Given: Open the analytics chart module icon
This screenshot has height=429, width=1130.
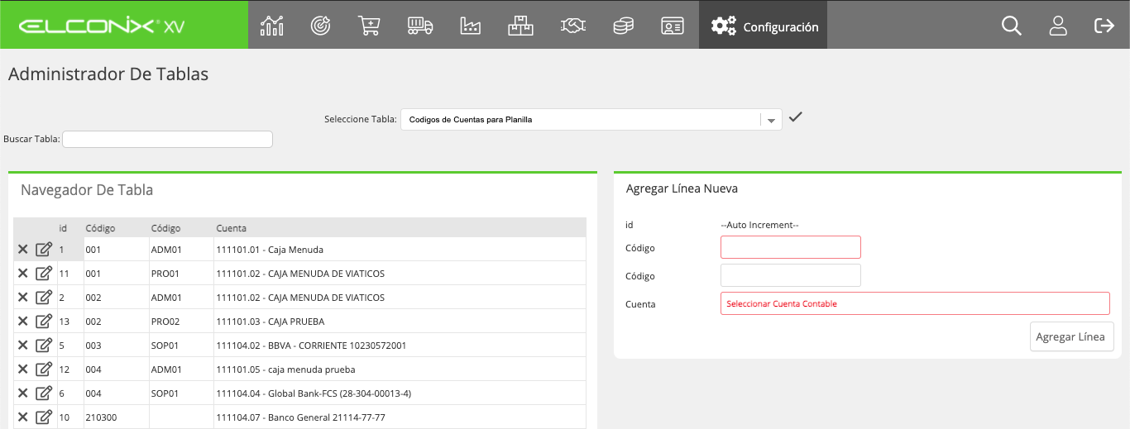Looking at the screenshot, I should pos(271,26).
